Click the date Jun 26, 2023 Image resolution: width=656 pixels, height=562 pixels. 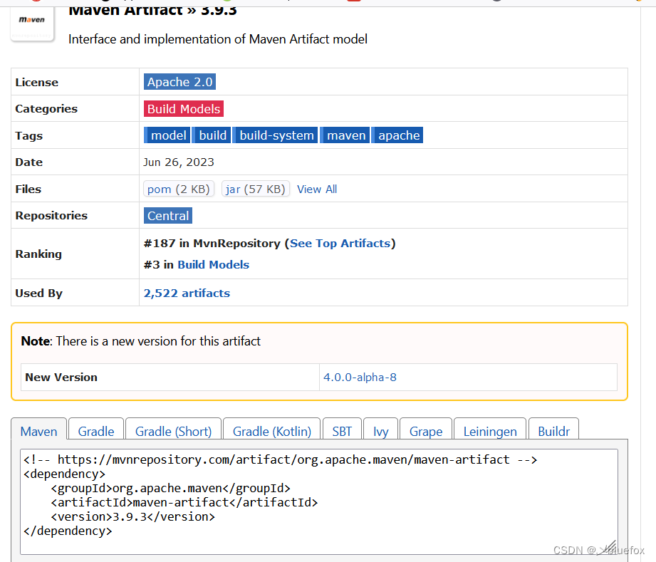coord(179,162)
